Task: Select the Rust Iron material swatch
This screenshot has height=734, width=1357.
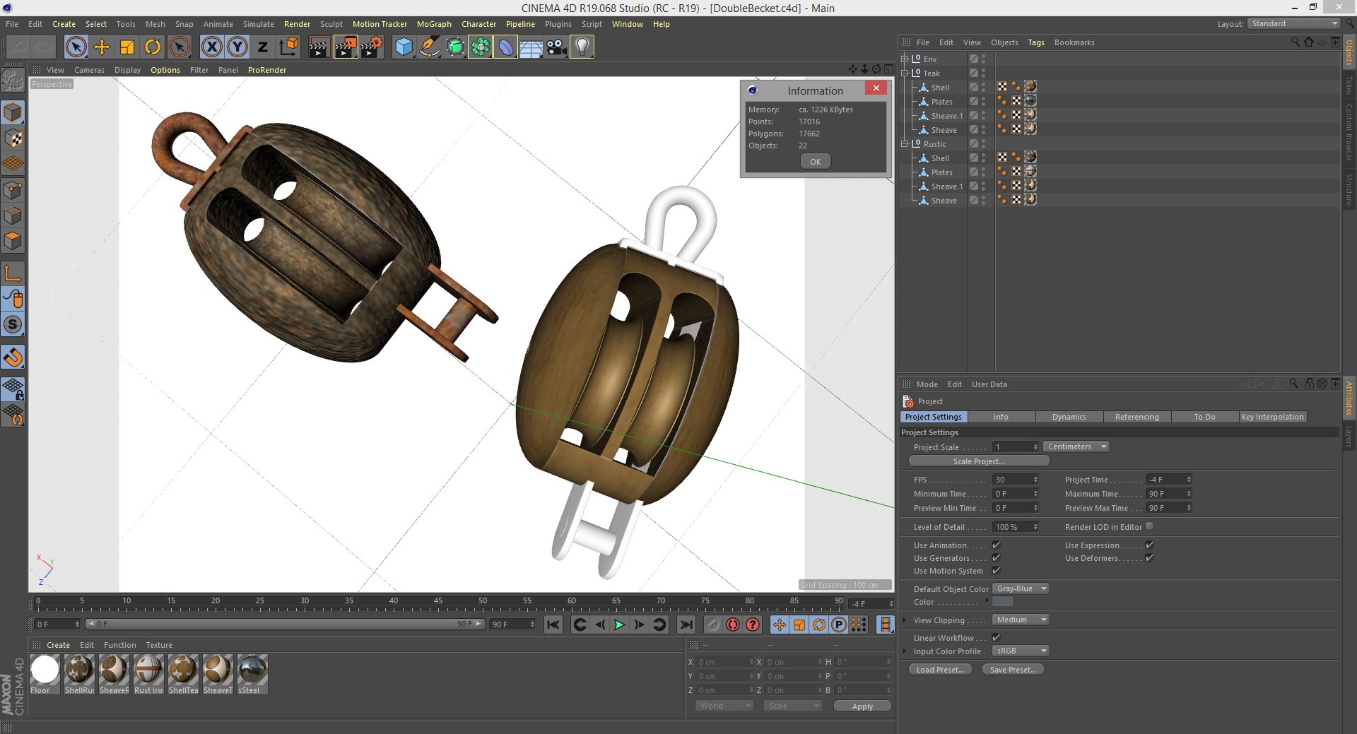Action: click(148, 674)
